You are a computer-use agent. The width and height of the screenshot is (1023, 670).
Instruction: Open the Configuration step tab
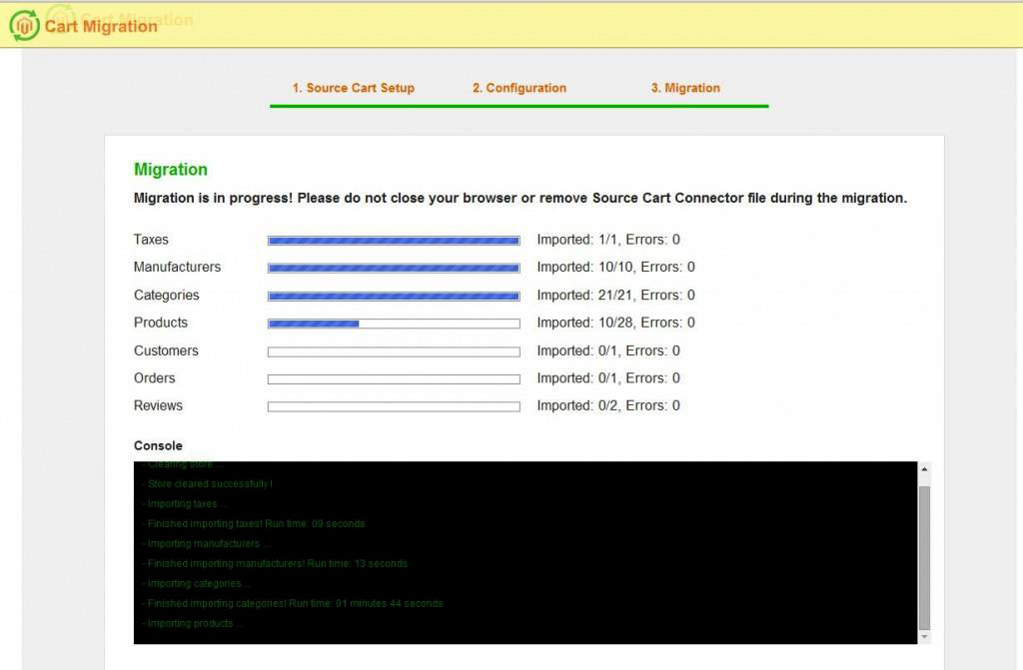pyautogui.click(x=518, y=88)
